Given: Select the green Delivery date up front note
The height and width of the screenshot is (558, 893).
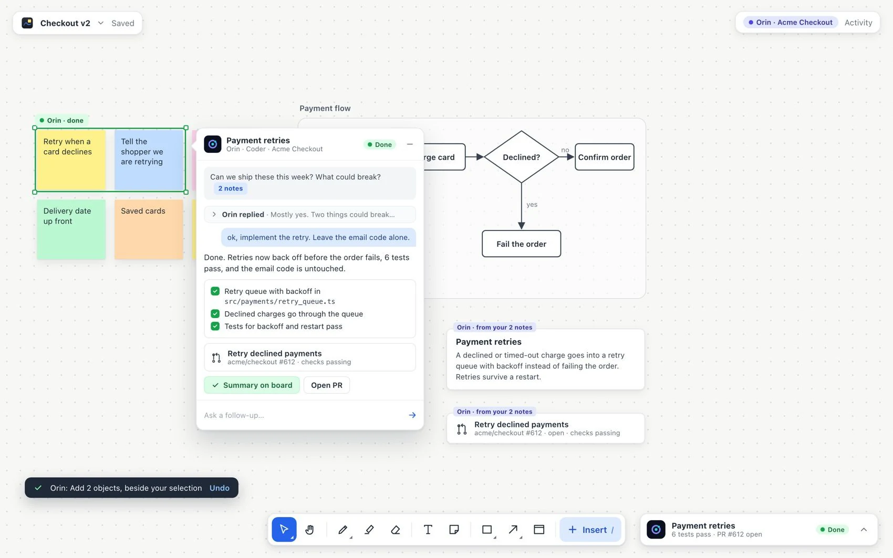Looking at the screenshot, I should [x=71, y=229].
